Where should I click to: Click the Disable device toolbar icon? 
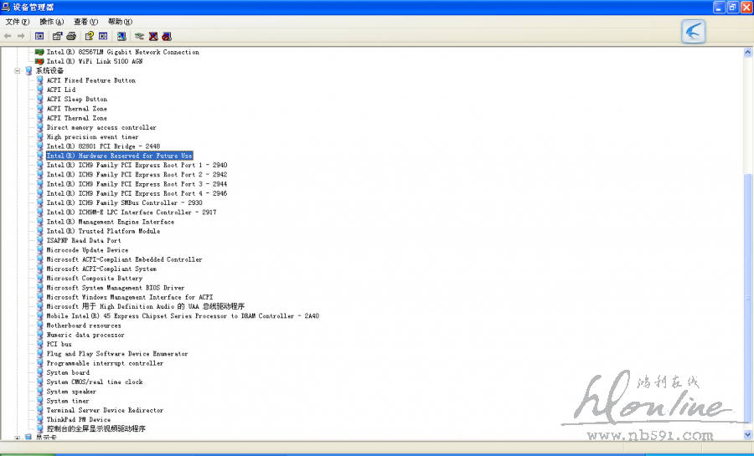coord(167,36)
